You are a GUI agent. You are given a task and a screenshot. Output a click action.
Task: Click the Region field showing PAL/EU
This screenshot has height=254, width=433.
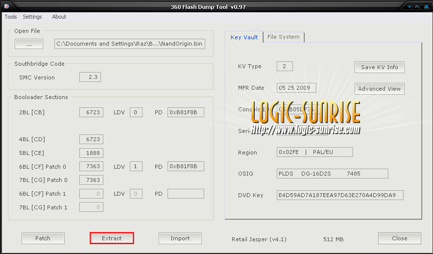(315, 152)
